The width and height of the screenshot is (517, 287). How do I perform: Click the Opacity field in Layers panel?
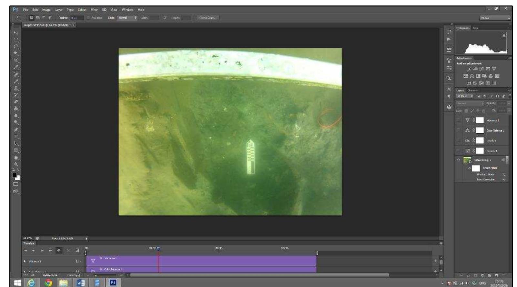click(x=502, y=103)
